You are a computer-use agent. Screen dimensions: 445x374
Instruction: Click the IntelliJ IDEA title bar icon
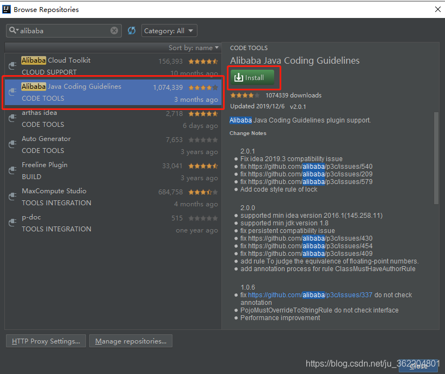6,9
